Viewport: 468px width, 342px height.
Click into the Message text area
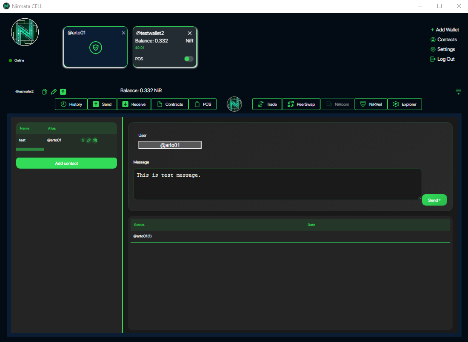(277, 184)
